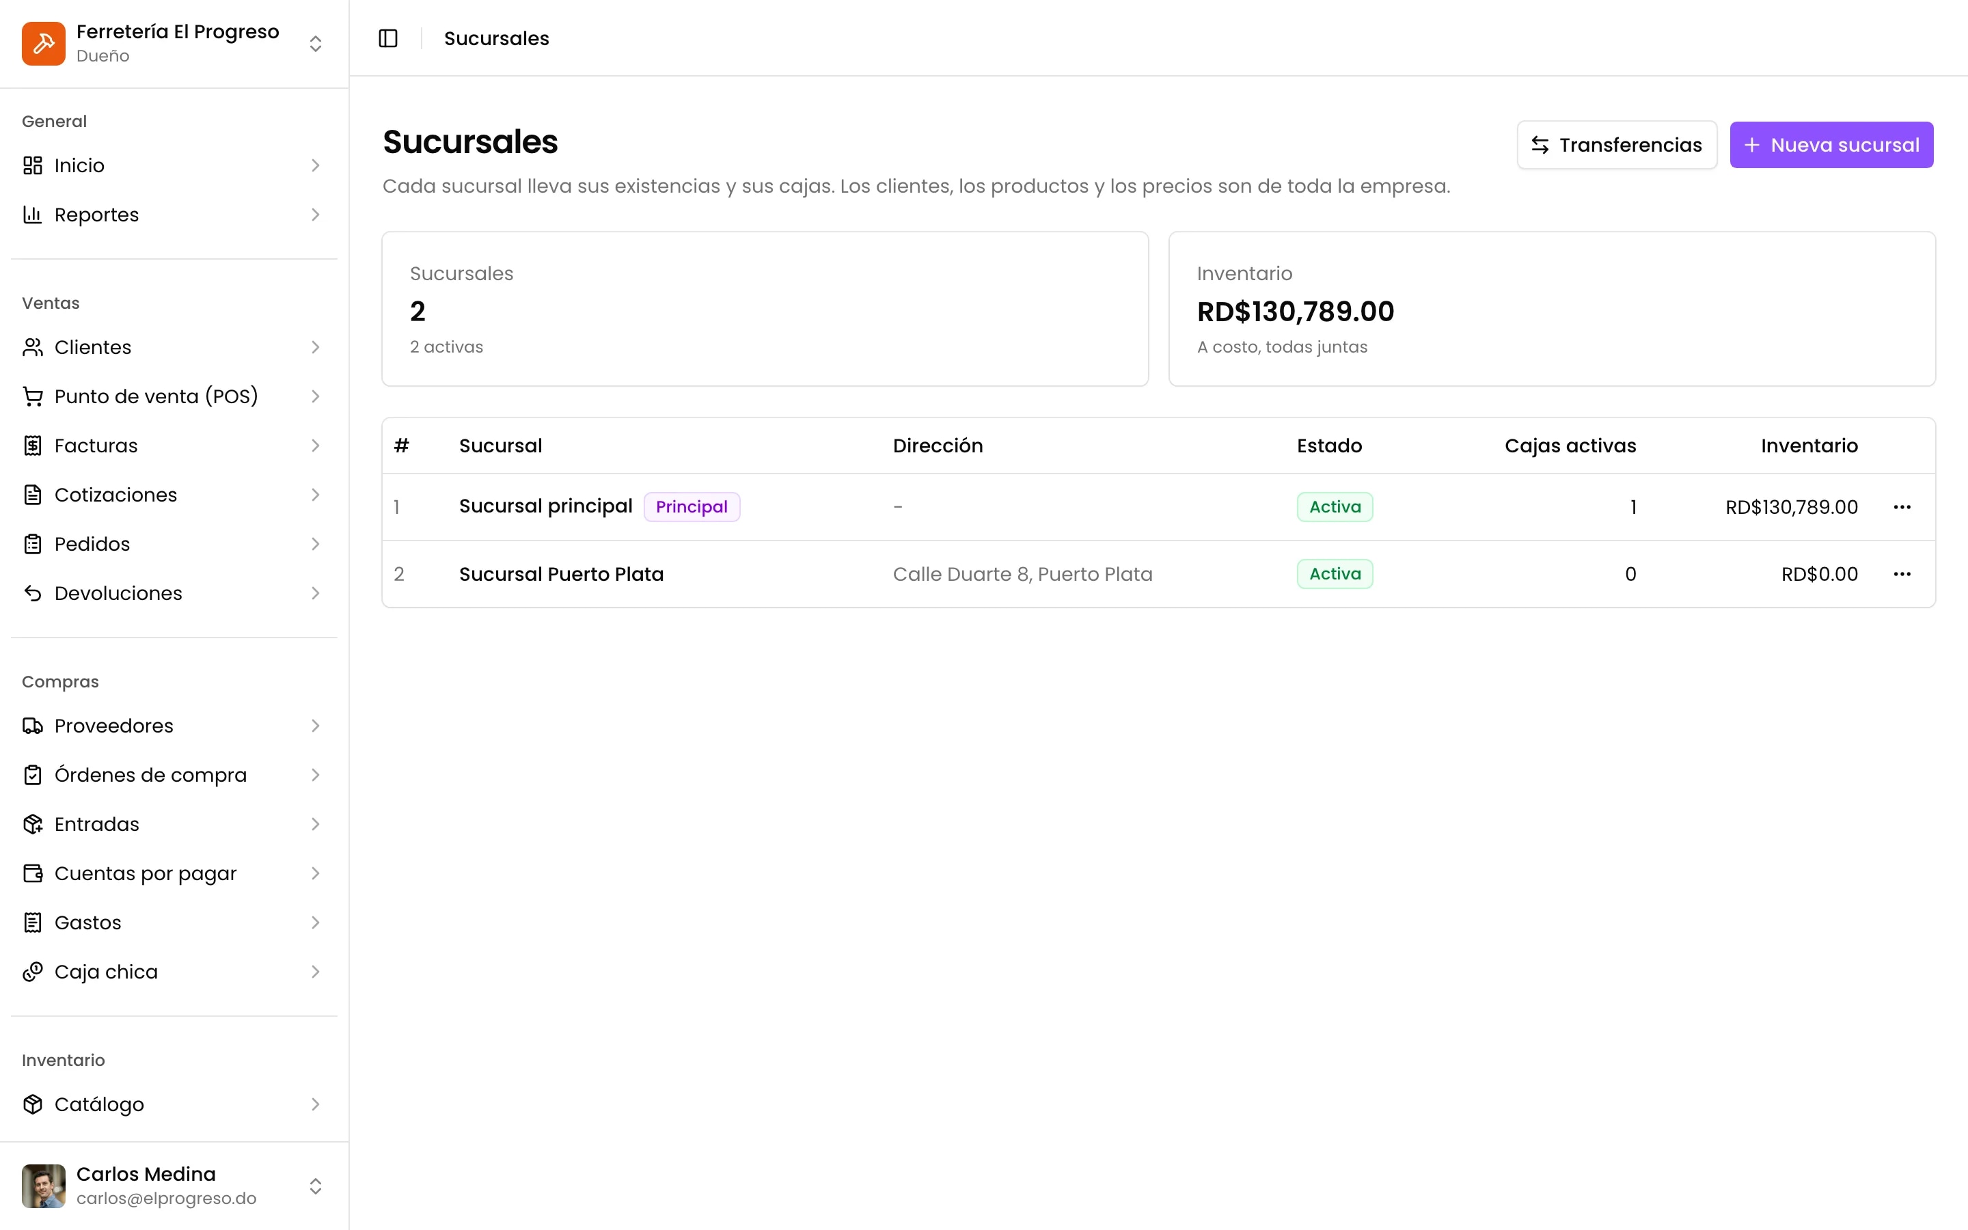Viewport: 1968px width, 1230px height.
Task: Toggle the sidebar panel icon
Action: (388, 38)
